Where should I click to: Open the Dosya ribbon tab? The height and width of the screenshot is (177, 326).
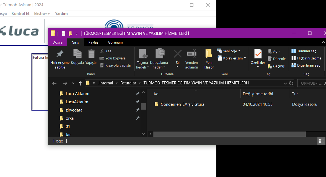click(57, 42)
